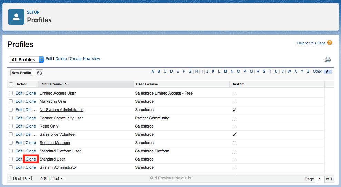341x187 pixels.
Task: Filter profiles by letter A
Action: click(153, 71)
